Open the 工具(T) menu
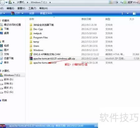 pos(32,8)
